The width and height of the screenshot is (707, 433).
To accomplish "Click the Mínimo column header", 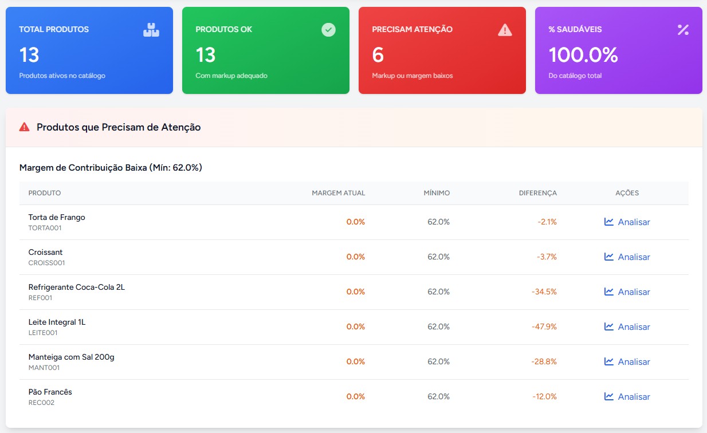I will [x=437, y=193].
